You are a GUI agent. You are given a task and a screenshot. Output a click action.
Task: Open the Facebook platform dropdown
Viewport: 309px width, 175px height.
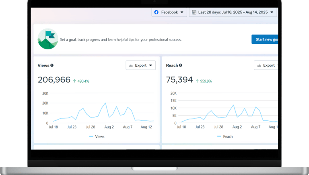click(x=169, y=12)
